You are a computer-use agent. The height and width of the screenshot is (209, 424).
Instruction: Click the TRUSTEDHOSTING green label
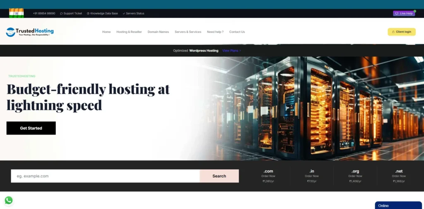click(22, 76)
